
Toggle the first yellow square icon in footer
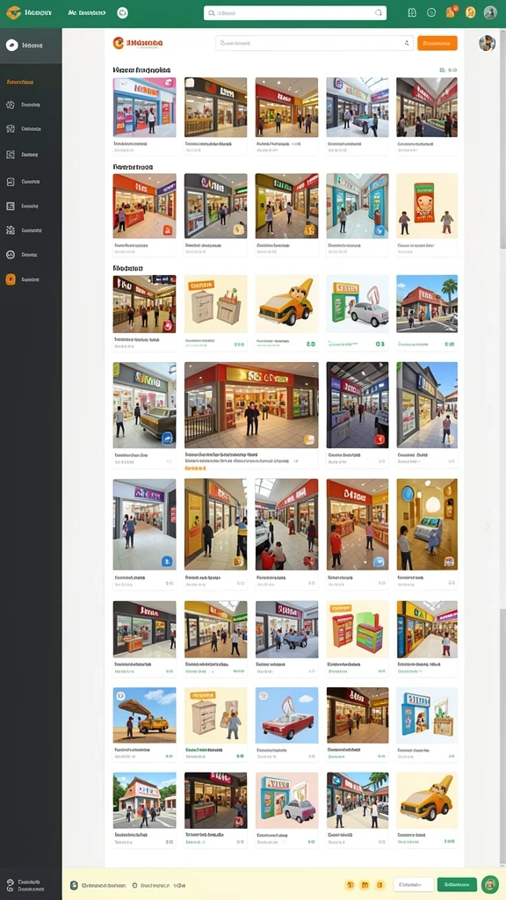click(x=350, y=884)
